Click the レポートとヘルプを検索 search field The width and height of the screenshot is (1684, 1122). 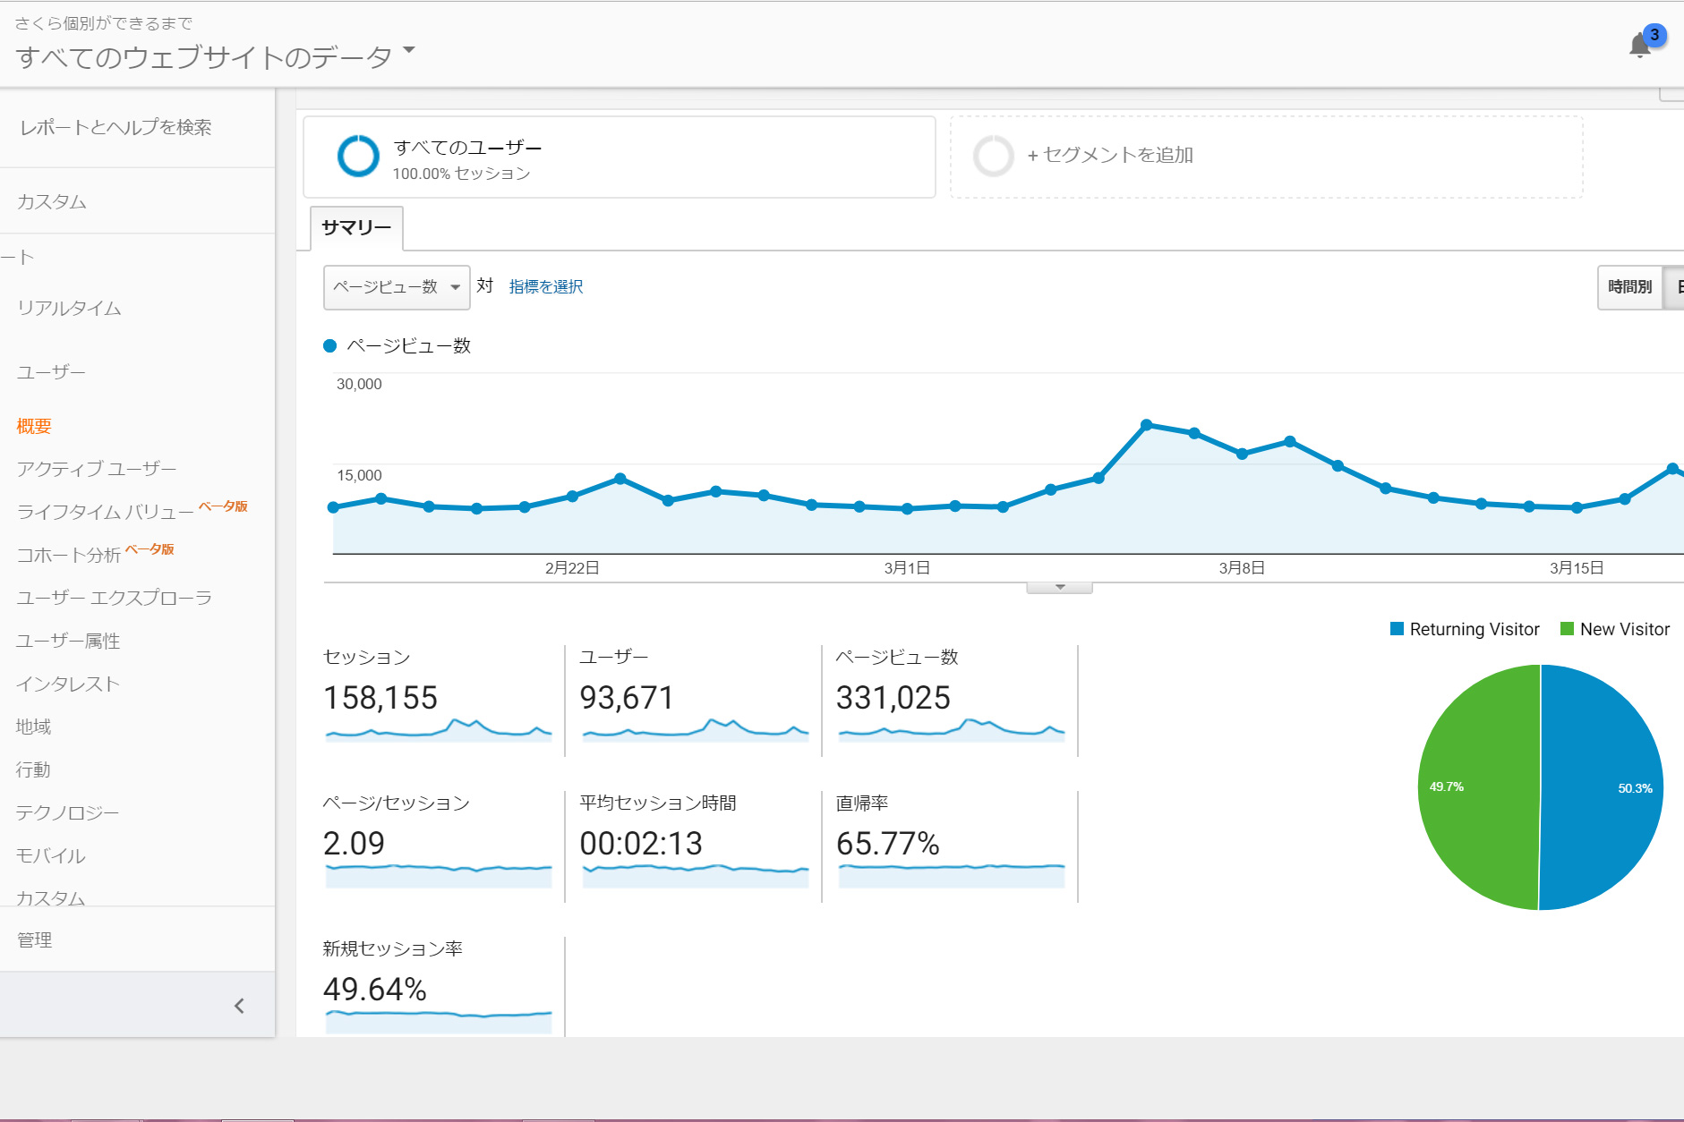click(116, 128)
